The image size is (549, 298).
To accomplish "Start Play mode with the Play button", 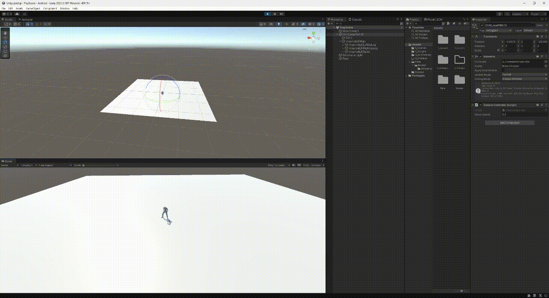I will click(x=268, y=14).
